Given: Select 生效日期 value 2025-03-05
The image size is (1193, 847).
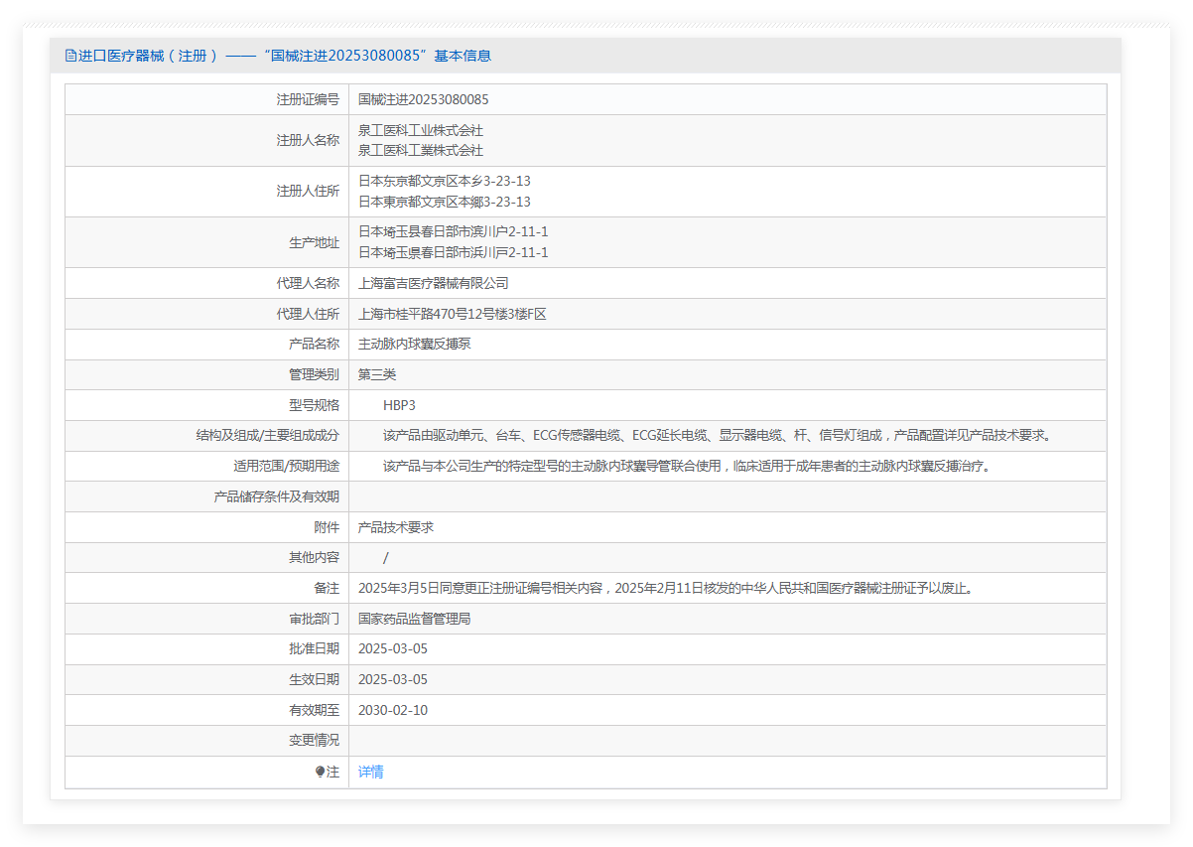Looking at the screenshot, I should 393,679.
